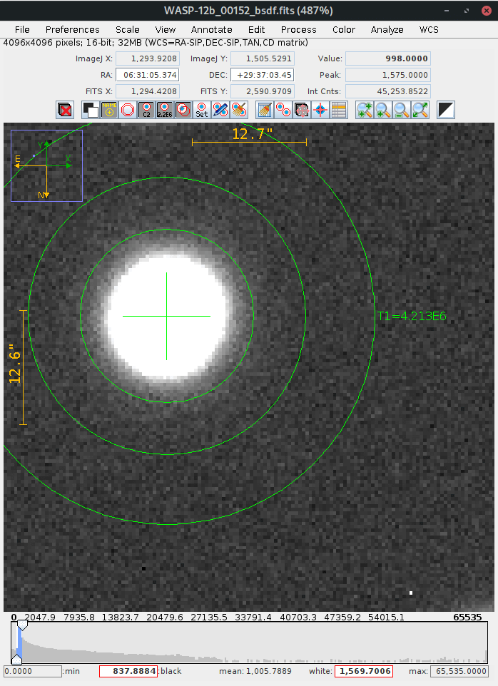Click the delete slice icon with red X
This screenshot has width=498, height=686.
(x=65, y=109)
